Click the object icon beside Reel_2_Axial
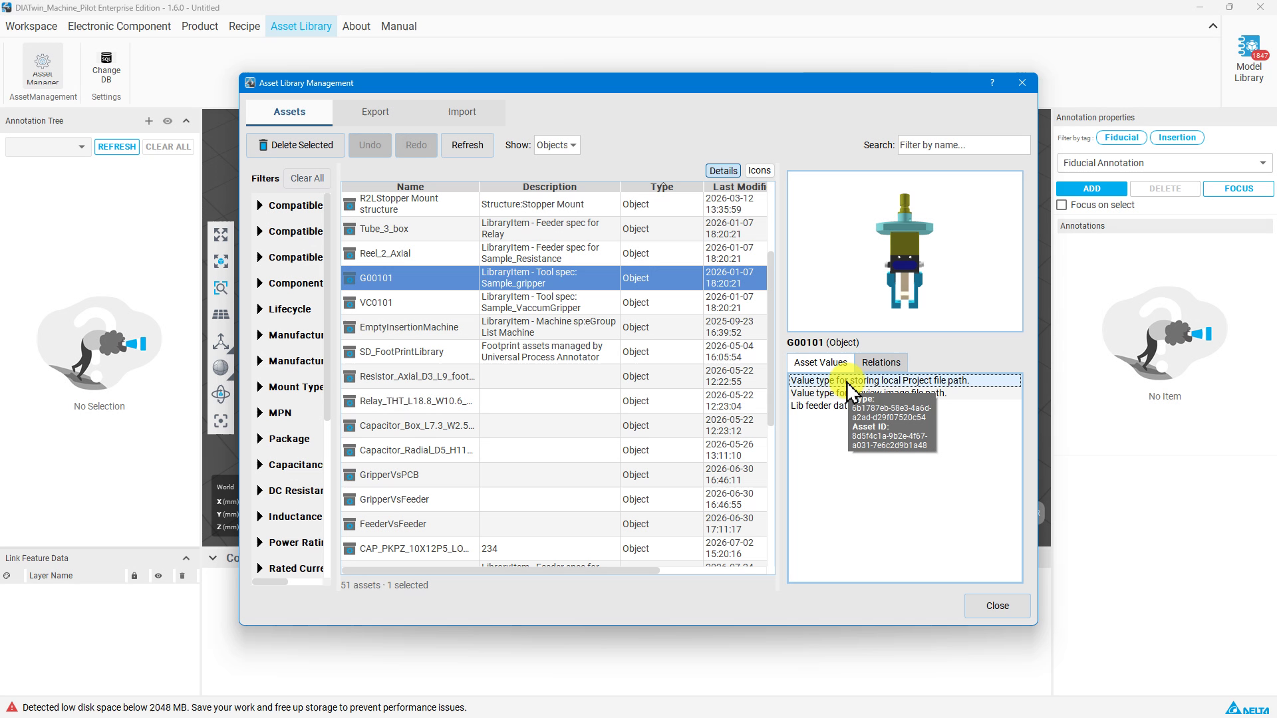 pos(349,253)
